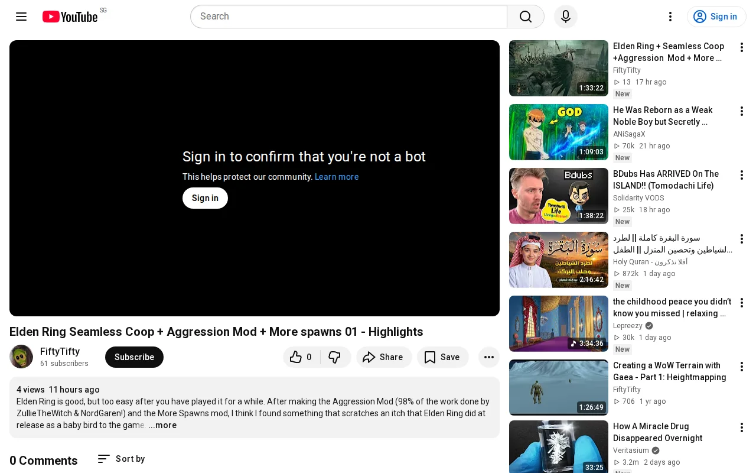
Task: Open options for He Was Reborn video
Action: (x=742, y=111)
